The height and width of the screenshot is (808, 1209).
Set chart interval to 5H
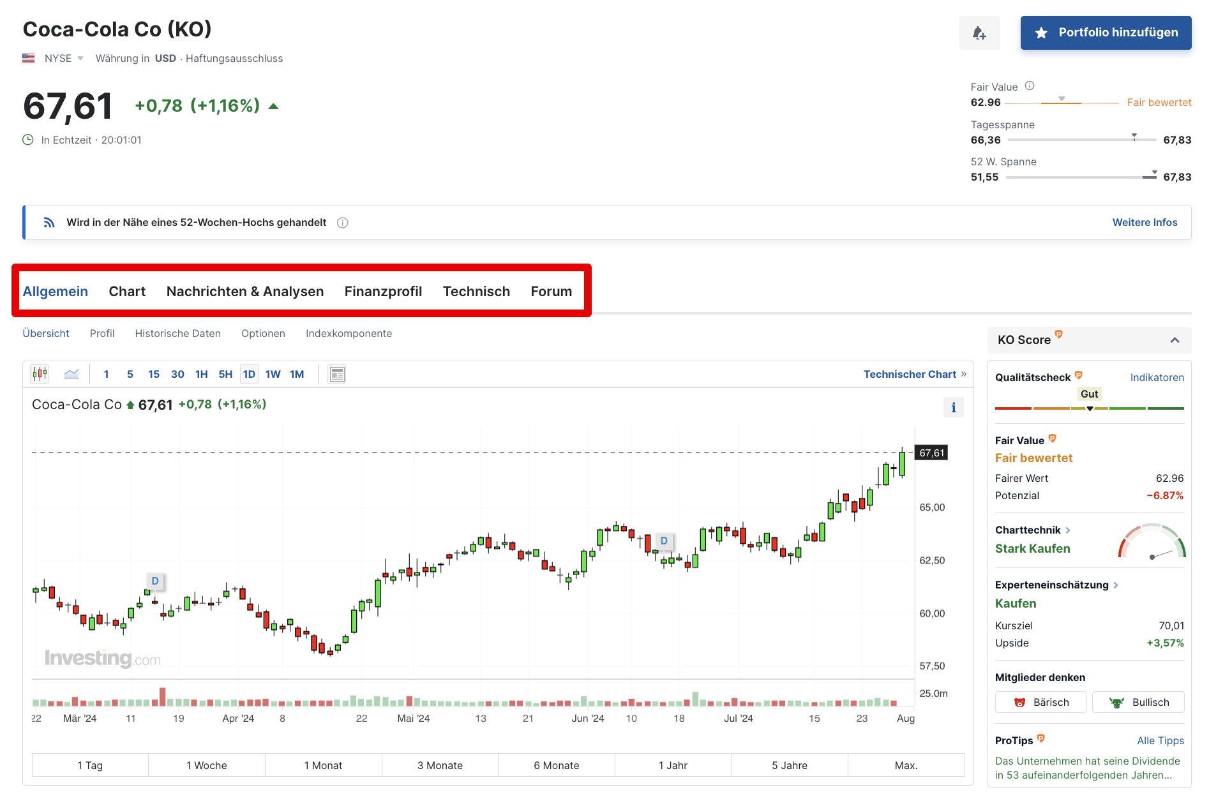pyautogui.click(x=225, y=374)
